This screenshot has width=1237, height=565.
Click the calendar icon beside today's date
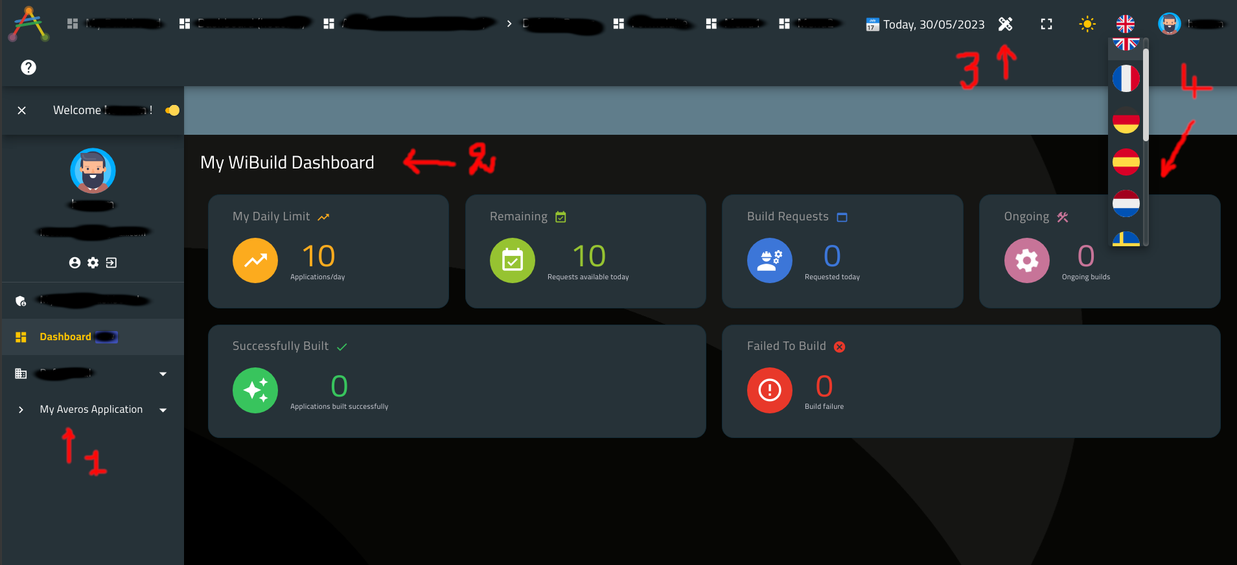pos(872,25)
